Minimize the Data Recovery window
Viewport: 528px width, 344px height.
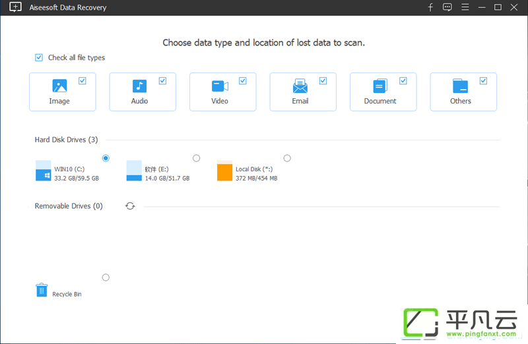[x=482, y=7]
